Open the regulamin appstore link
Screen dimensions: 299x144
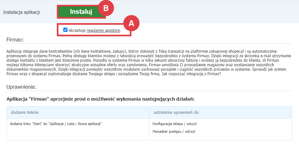coord(103,31)
